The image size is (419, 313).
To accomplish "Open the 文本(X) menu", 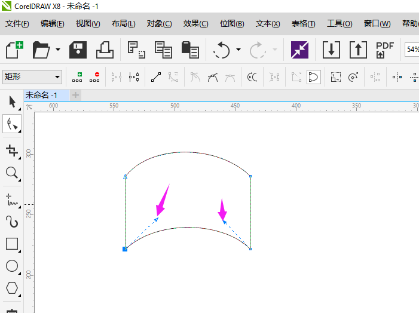I will pos(268,24).
